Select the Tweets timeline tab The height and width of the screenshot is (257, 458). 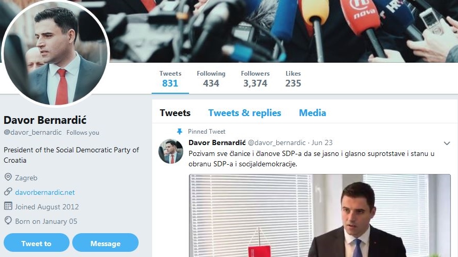point(175,113)
